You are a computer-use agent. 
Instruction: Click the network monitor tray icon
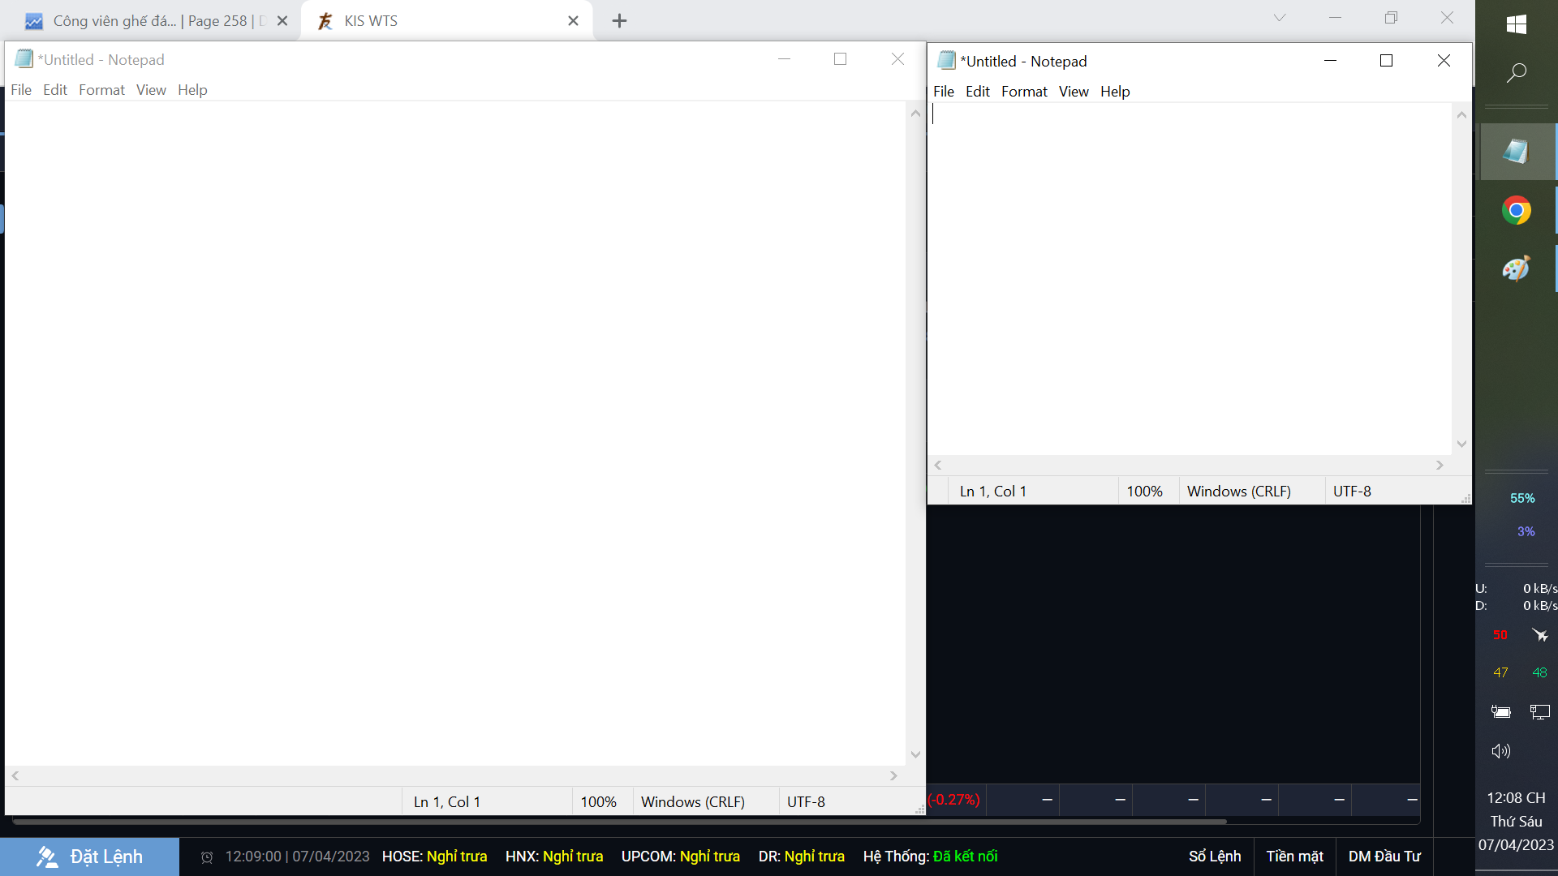pos(1539,712)
